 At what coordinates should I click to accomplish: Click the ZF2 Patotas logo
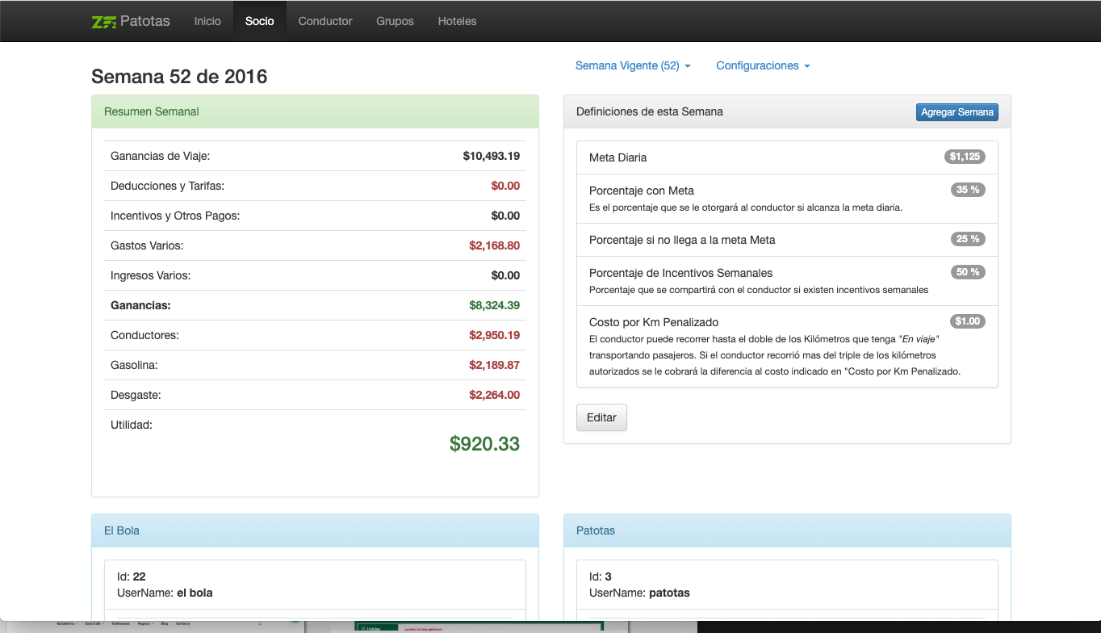(x=131, y=21)
